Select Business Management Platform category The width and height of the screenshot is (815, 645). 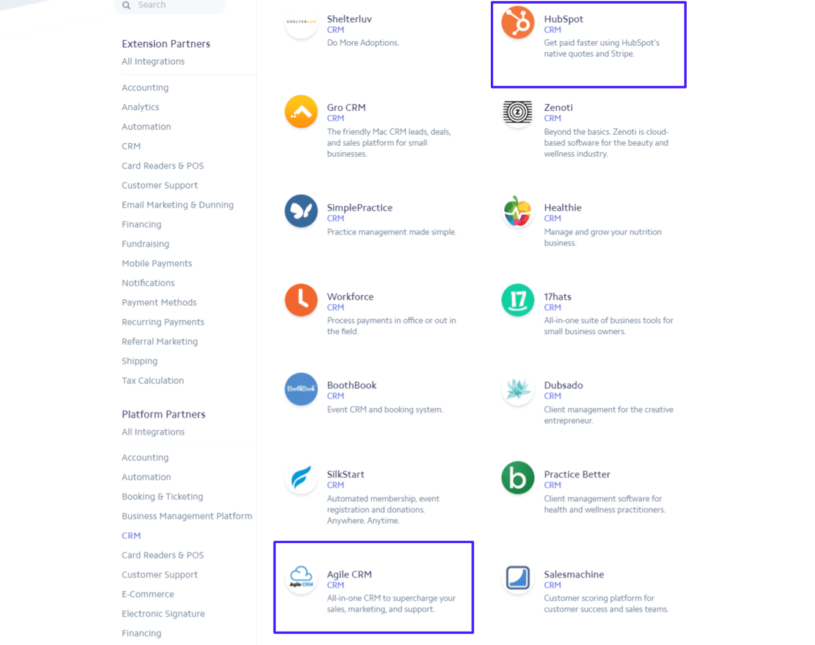pyautogui.click(x=187, y=516)
